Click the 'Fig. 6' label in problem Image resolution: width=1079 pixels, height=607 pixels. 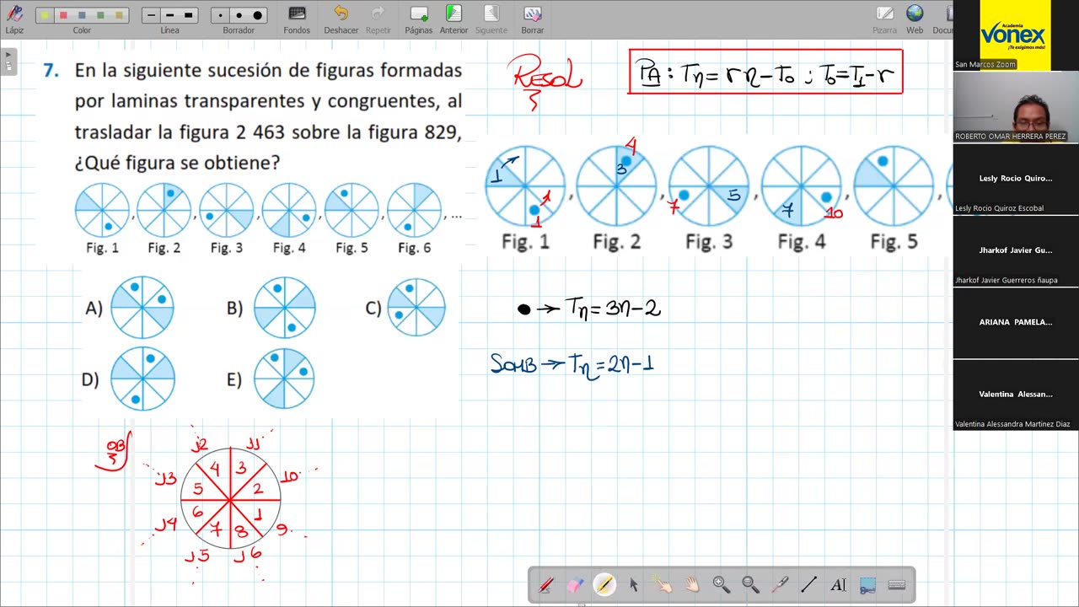pos(414,248)
